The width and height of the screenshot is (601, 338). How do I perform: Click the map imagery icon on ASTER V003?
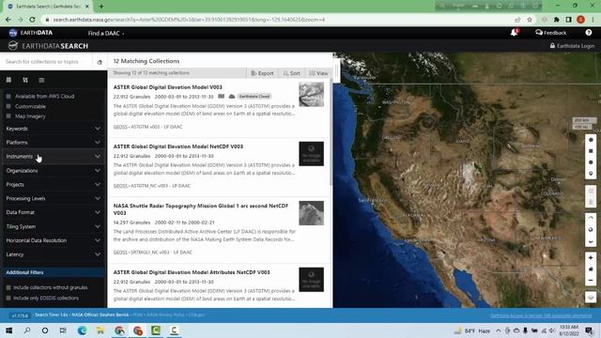point(222,97)
